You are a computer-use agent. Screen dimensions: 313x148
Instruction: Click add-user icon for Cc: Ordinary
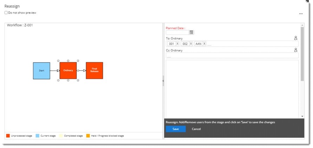[296, 50]
